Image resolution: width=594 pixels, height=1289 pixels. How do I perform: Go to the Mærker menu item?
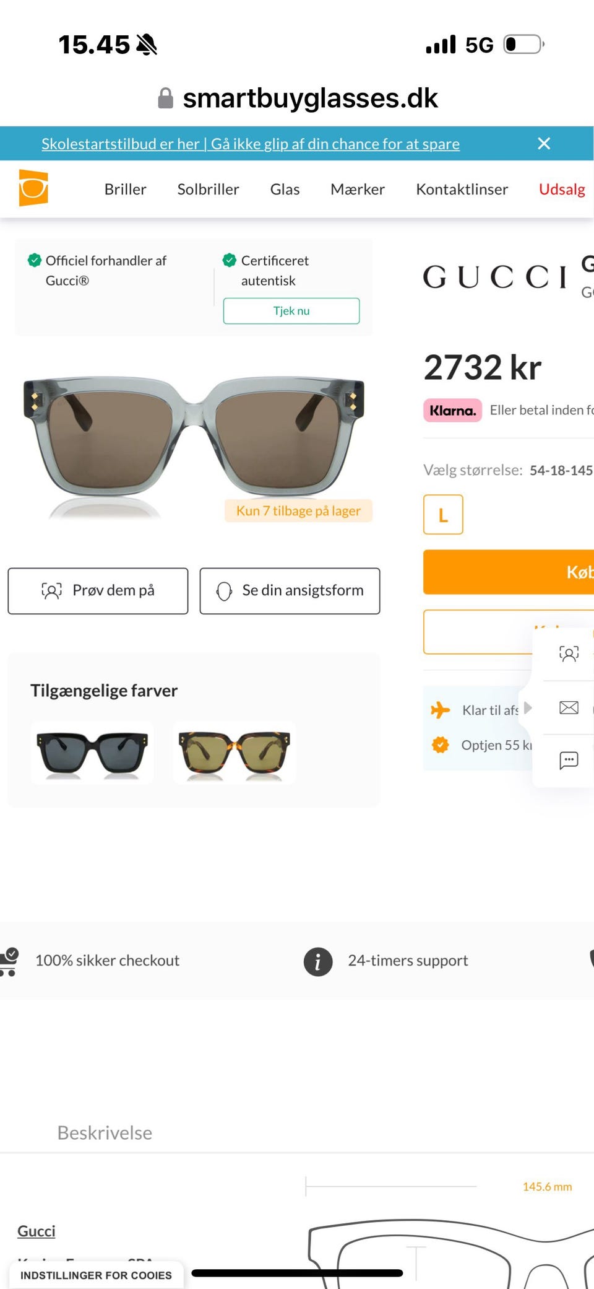(x=357, y=189)
